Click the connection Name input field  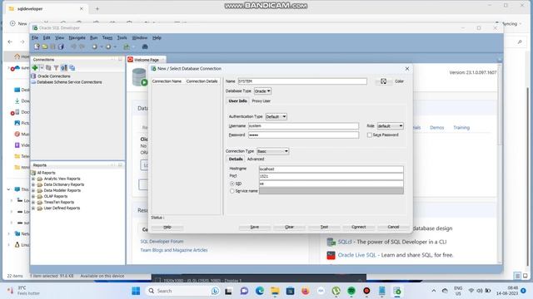coord(302,81)
